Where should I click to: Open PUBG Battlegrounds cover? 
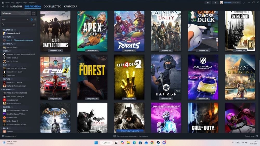click(55, 31)
